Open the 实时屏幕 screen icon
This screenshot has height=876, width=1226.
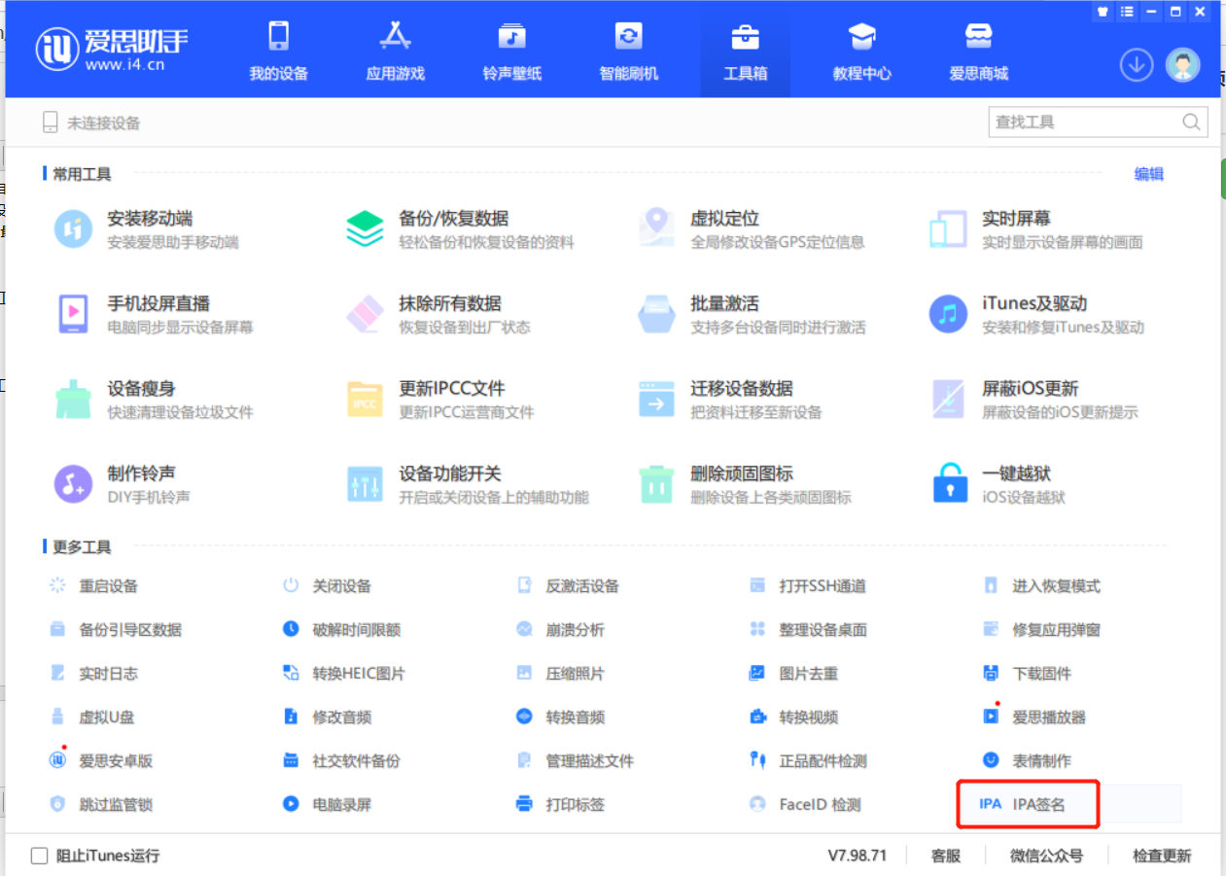pyautogui.click(x=948, y=229)
